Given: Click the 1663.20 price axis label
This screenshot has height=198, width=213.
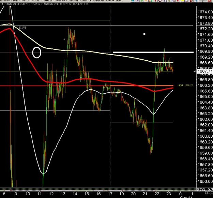Looking at the screenshot, I should click(205, 113).
